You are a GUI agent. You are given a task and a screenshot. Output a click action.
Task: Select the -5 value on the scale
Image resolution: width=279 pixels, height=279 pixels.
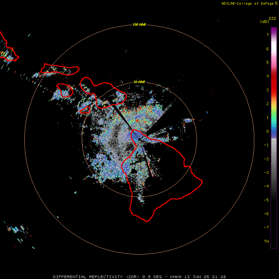266,200
